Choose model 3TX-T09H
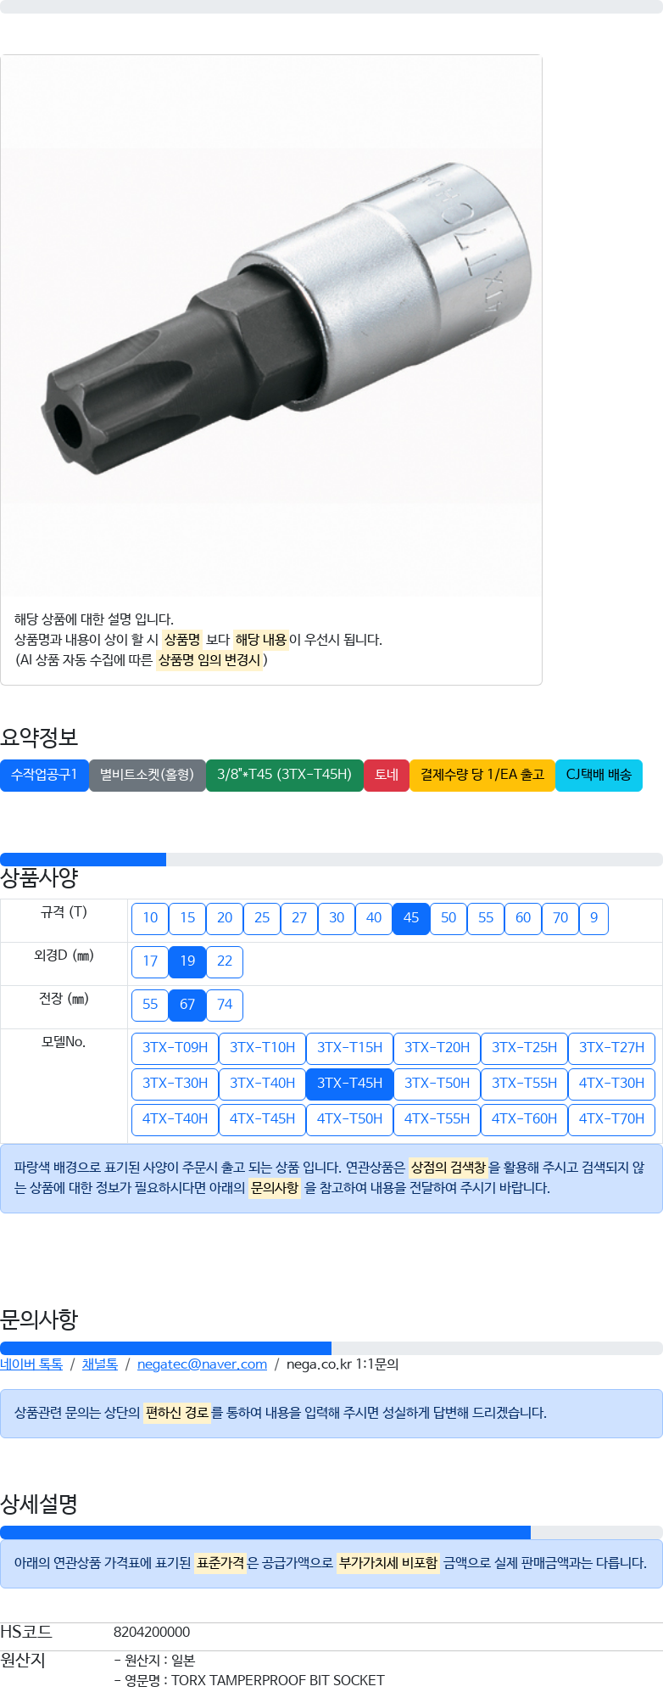Screen dimensions: 663x1692 (x=175, y=1047)
